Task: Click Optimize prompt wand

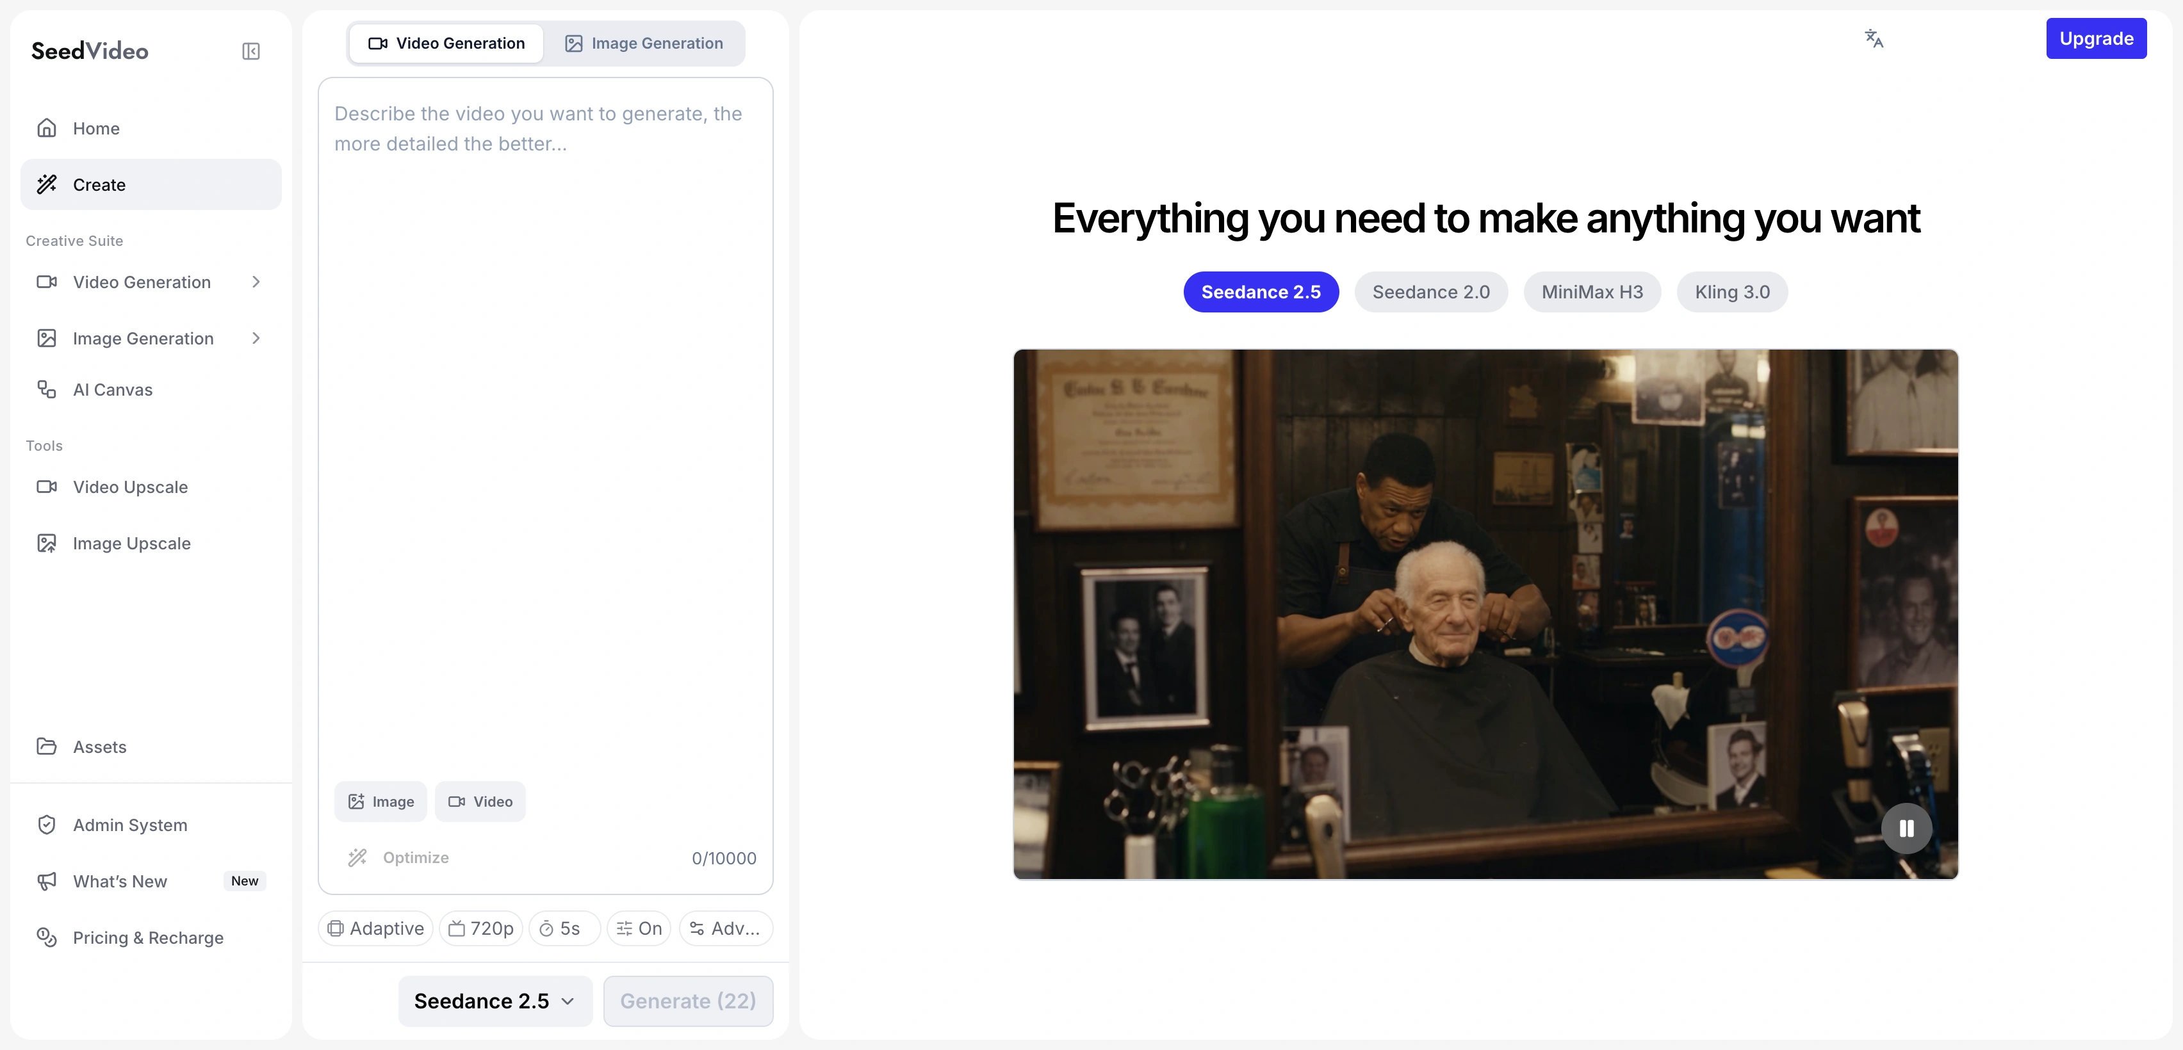Action: pos(398,858)
